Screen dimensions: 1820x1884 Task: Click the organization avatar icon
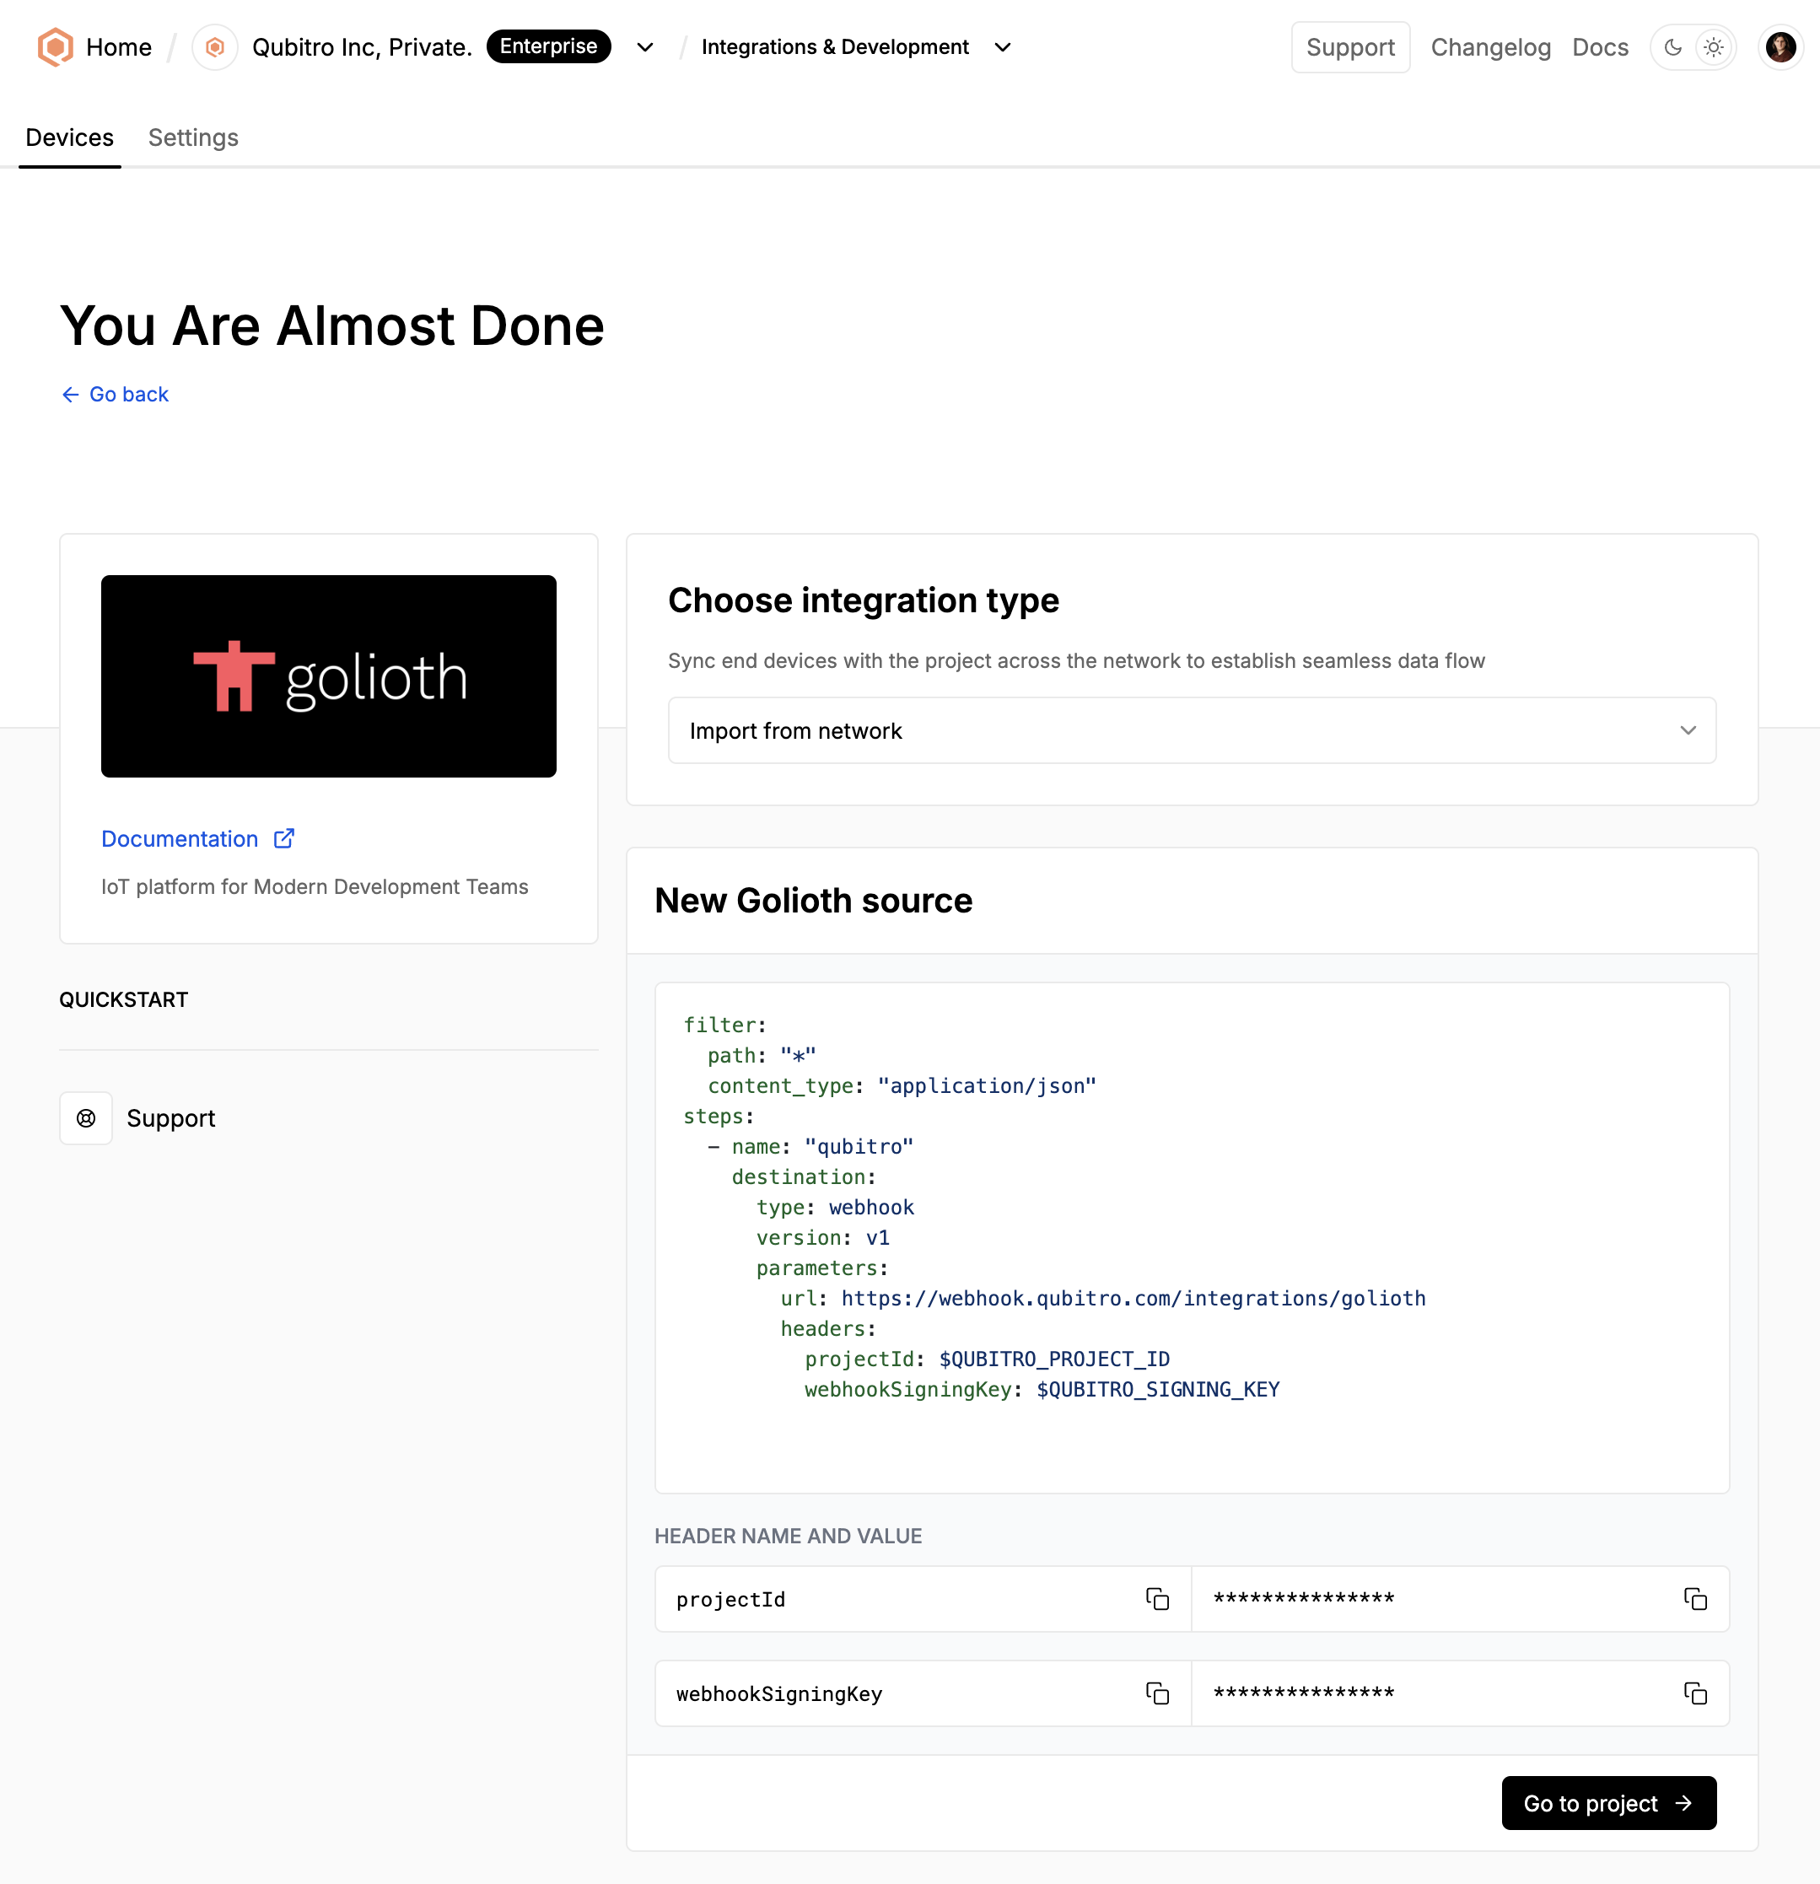214,47
